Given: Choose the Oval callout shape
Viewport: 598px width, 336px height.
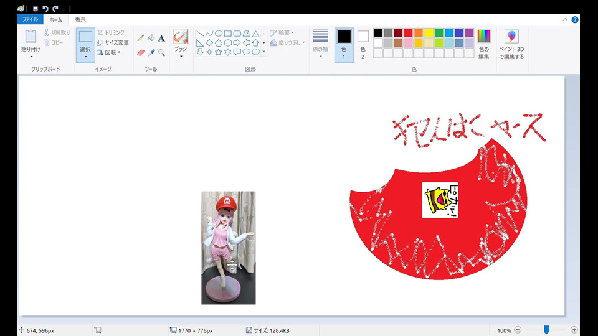Looking at the screenshot, I should tap(247, 52).
